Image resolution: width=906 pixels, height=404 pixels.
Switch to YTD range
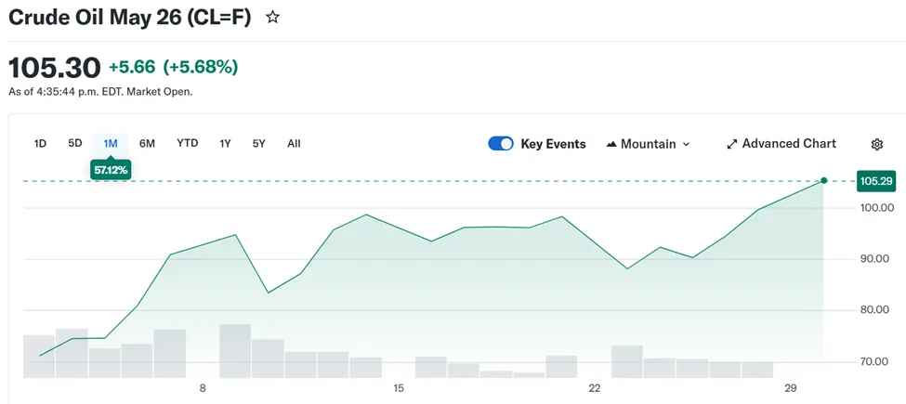click(188, 143)
